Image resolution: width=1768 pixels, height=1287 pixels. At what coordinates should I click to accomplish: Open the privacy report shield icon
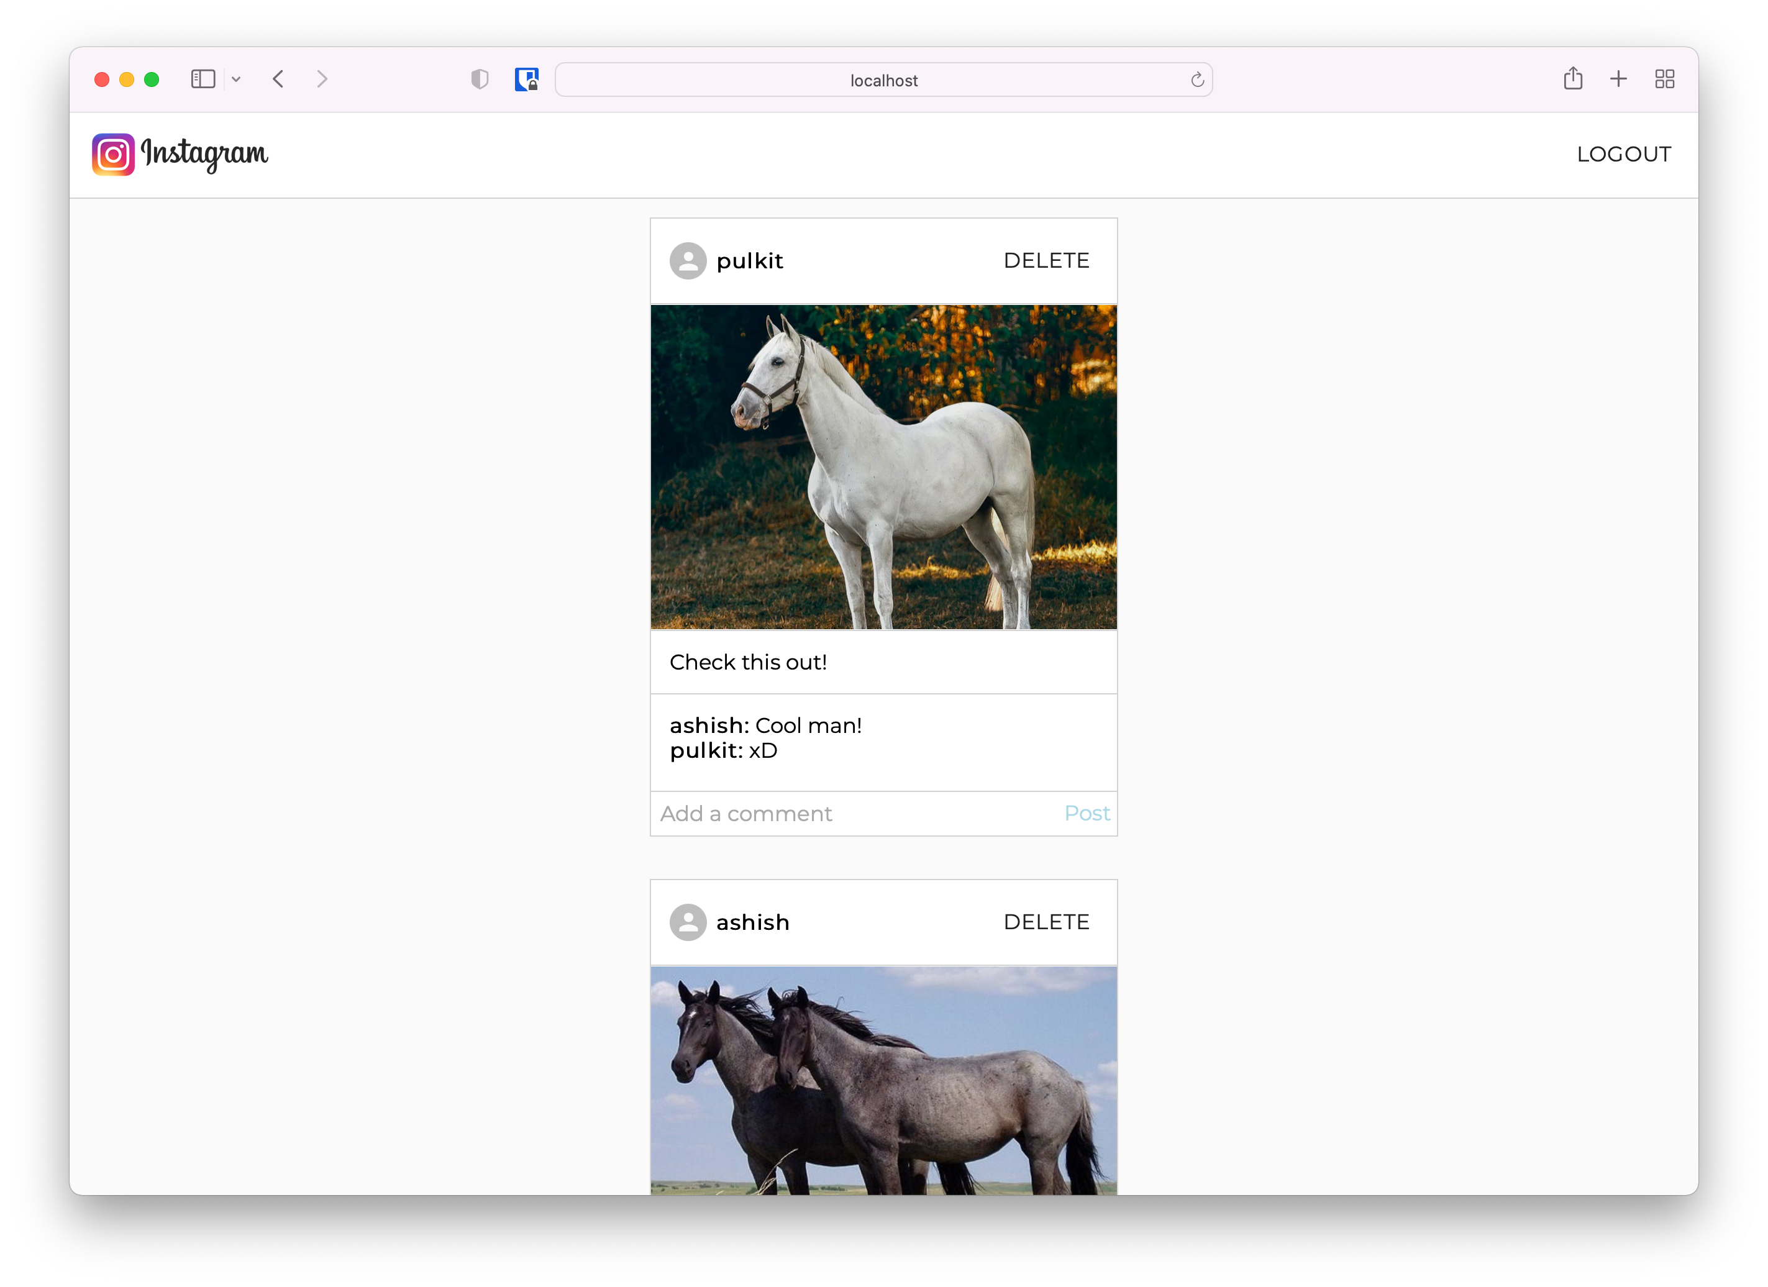tap(480, 79)
